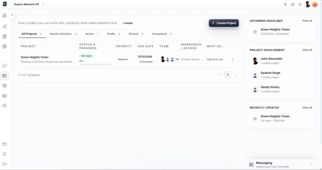
Task: Switch to the Needs Attention tab
Action: click(64, 34)
